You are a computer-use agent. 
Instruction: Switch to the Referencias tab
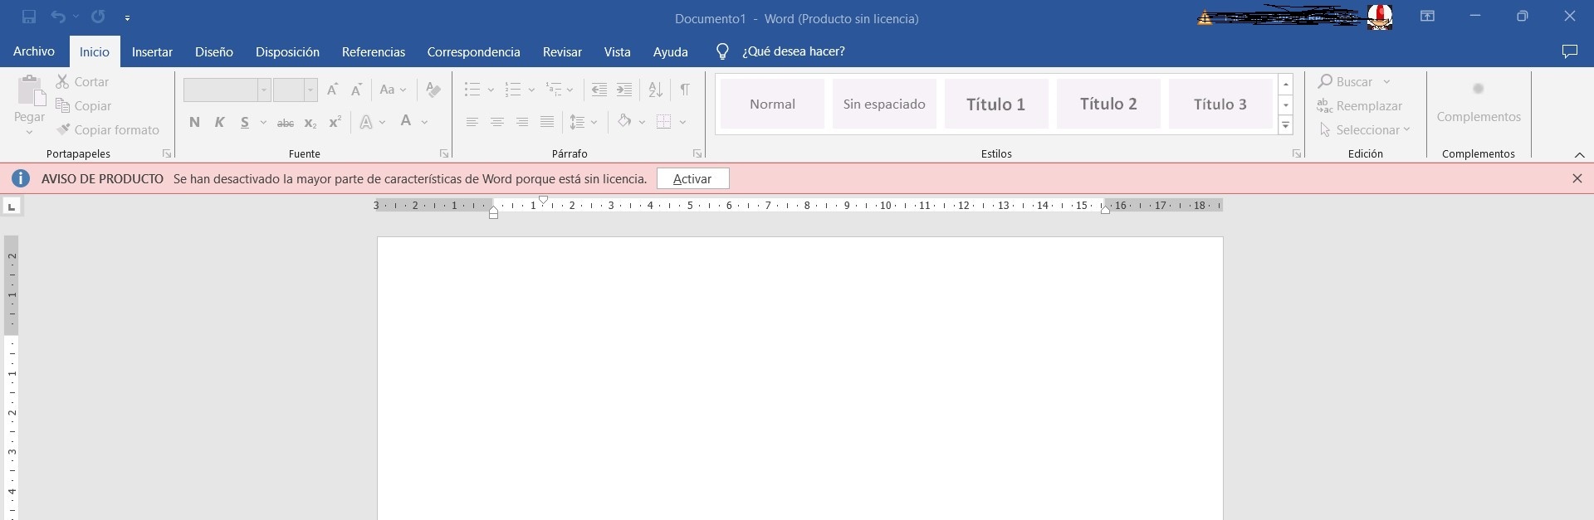coord(374,51)
